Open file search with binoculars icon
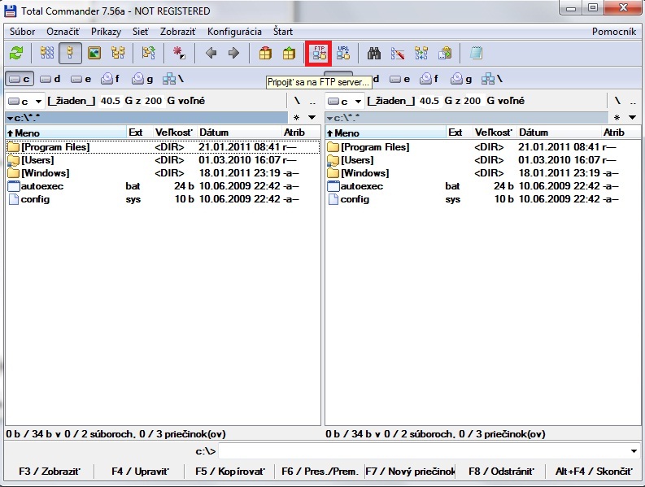Viewport: 645px width, 487px height. pyautogui.click(x=374, y=53)
